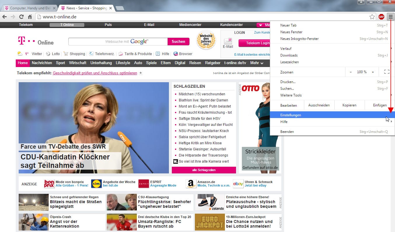Expand the Lesezeichen submenu
The width and height of the screenshot is (395, 232).
(332, 62)
